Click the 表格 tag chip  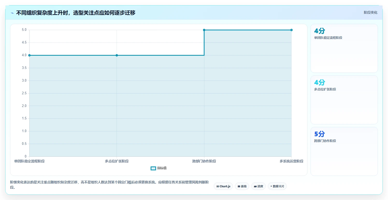point(242,186)
